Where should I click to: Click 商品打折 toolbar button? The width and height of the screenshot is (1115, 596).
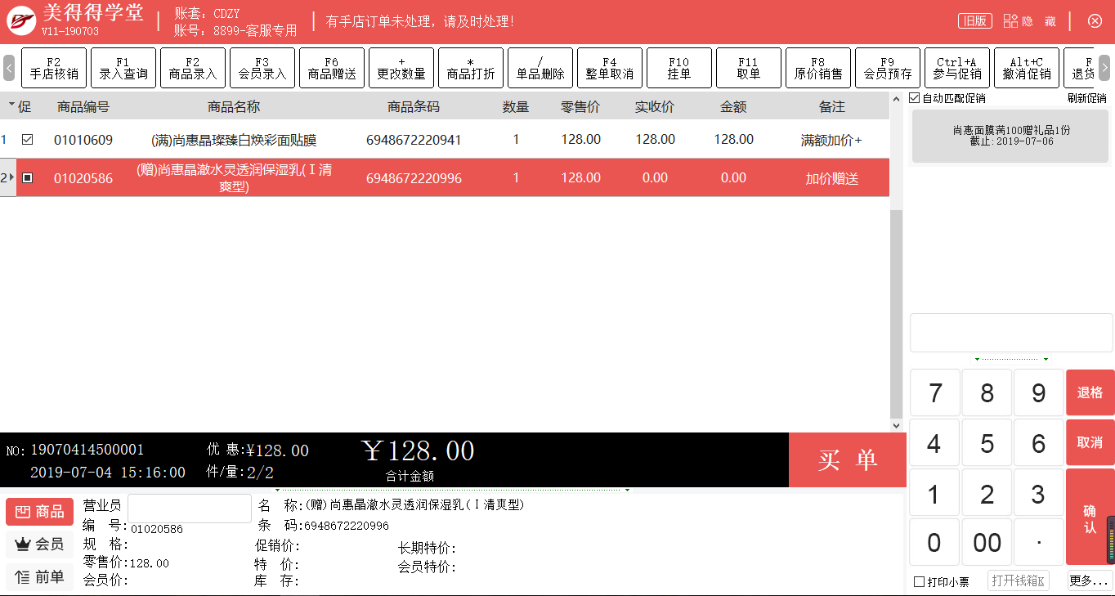[x=471, y=68]
